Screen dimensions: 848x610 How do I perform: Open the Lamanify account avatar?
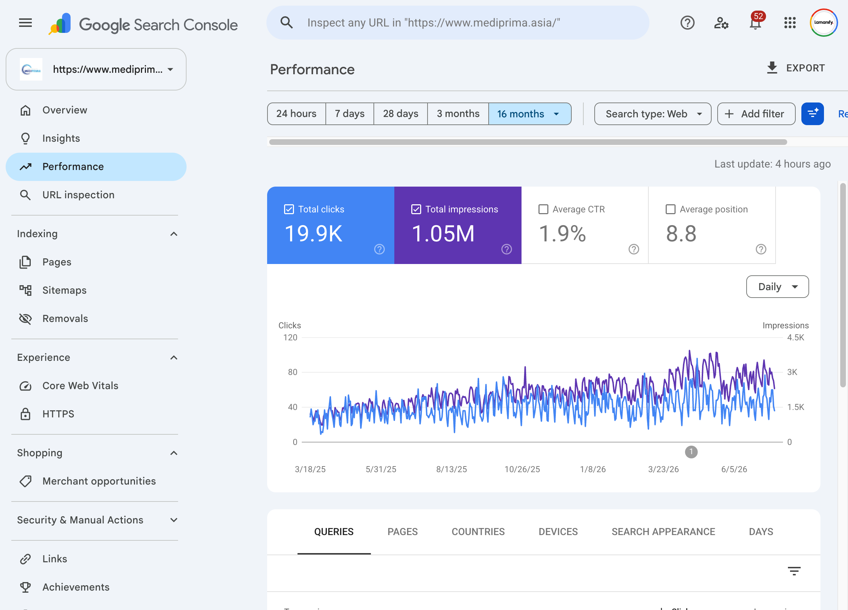(x=824, y=22)
